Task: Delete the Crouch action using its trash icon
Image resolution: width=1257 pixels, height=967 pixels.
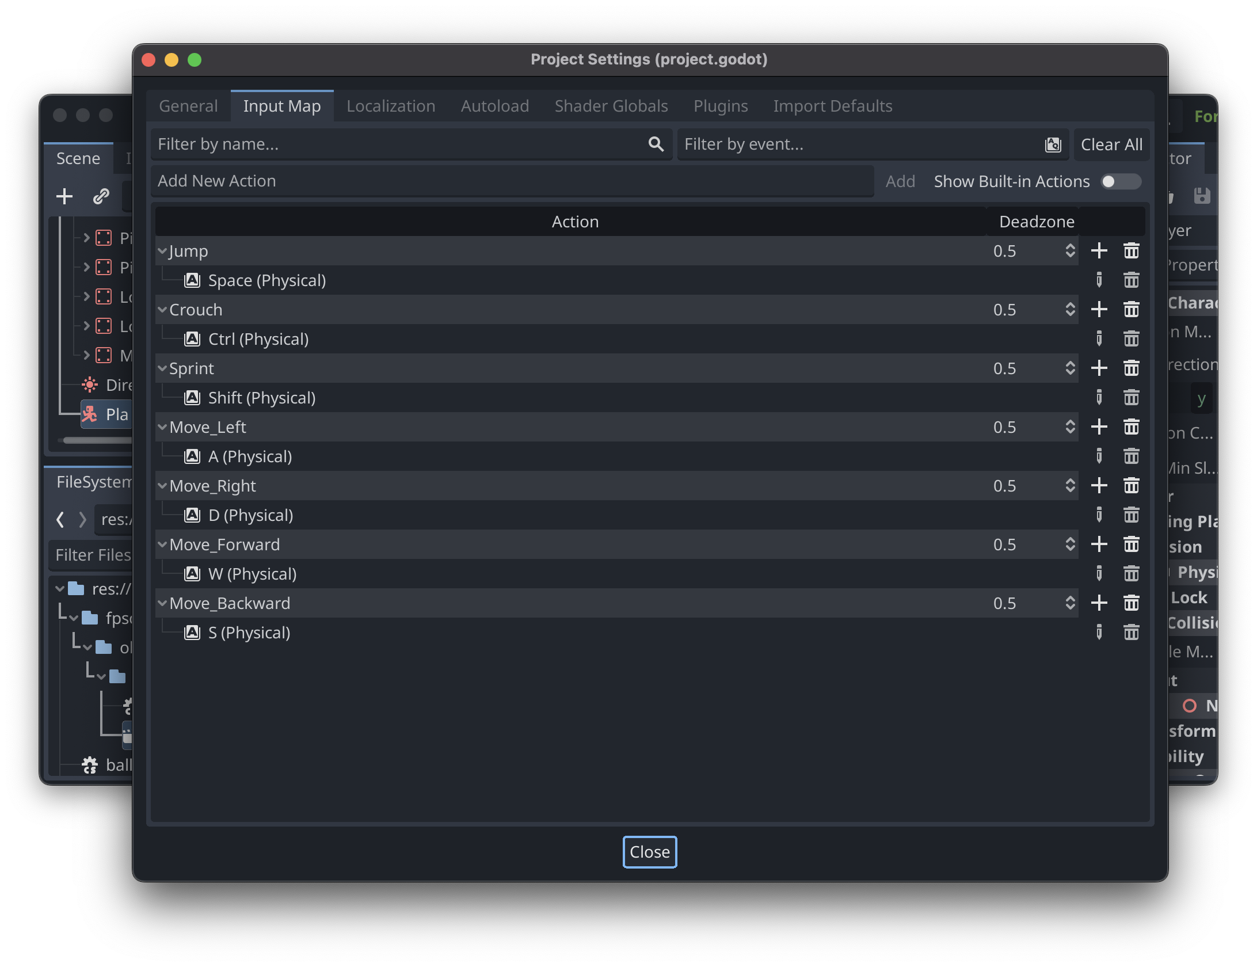Action: (1131, 309)
